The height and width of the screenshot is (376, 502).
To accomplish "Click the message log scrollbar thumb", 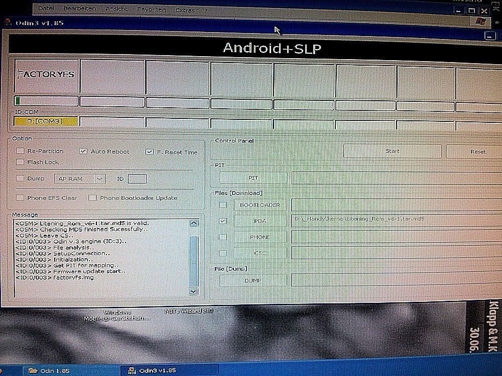I will (194, 261).
